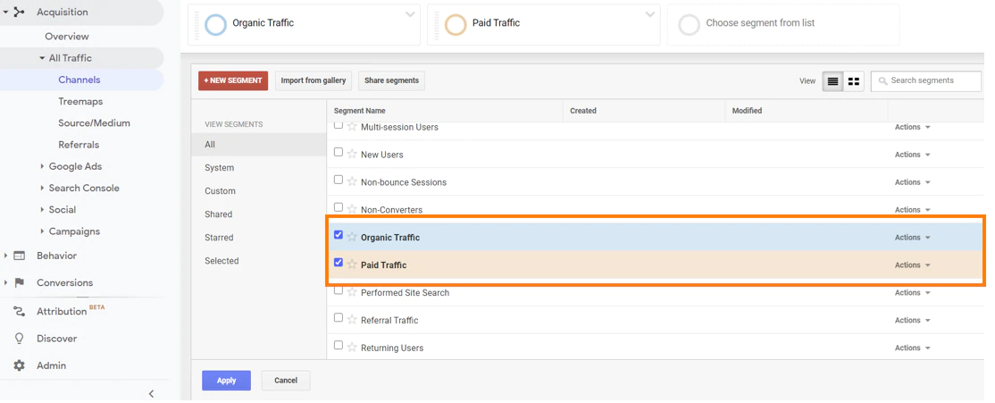Screen dimensions: 995x403
Task: Open Actions menu for Referral Traffic row
Action: 913,320
